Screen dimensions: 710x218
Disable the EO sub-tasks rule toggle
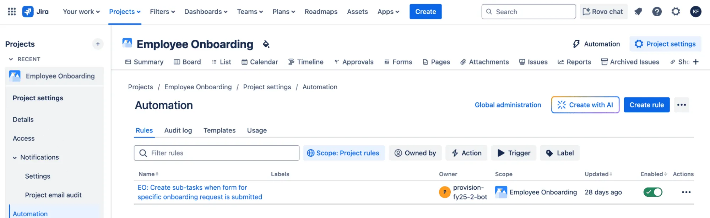(x=652, y=192)
